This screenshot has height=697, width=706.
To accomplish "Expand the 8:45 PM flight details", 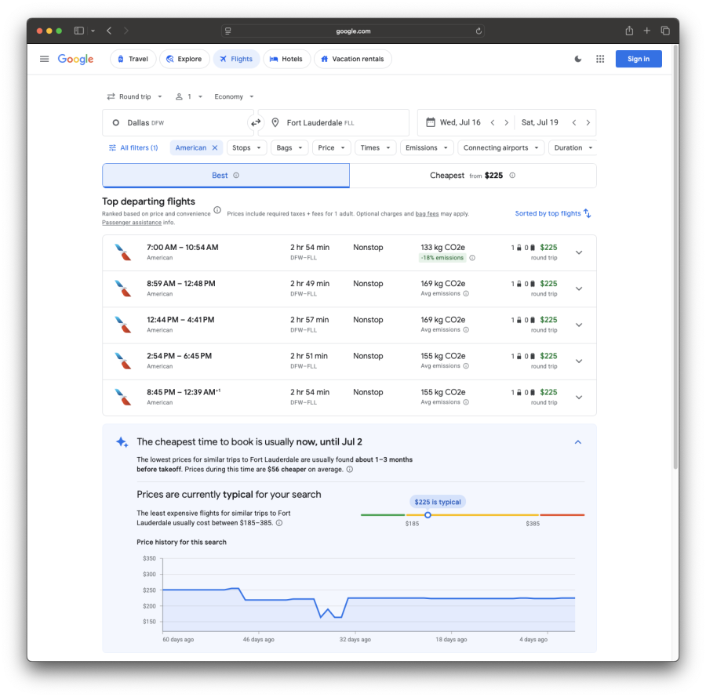I will [579, 398].
